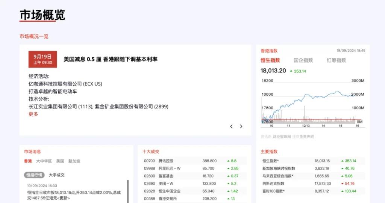Click 新加坡海峡时报指数 row
385x203 pixels.
pyautogui.click(x=313, y=168)
